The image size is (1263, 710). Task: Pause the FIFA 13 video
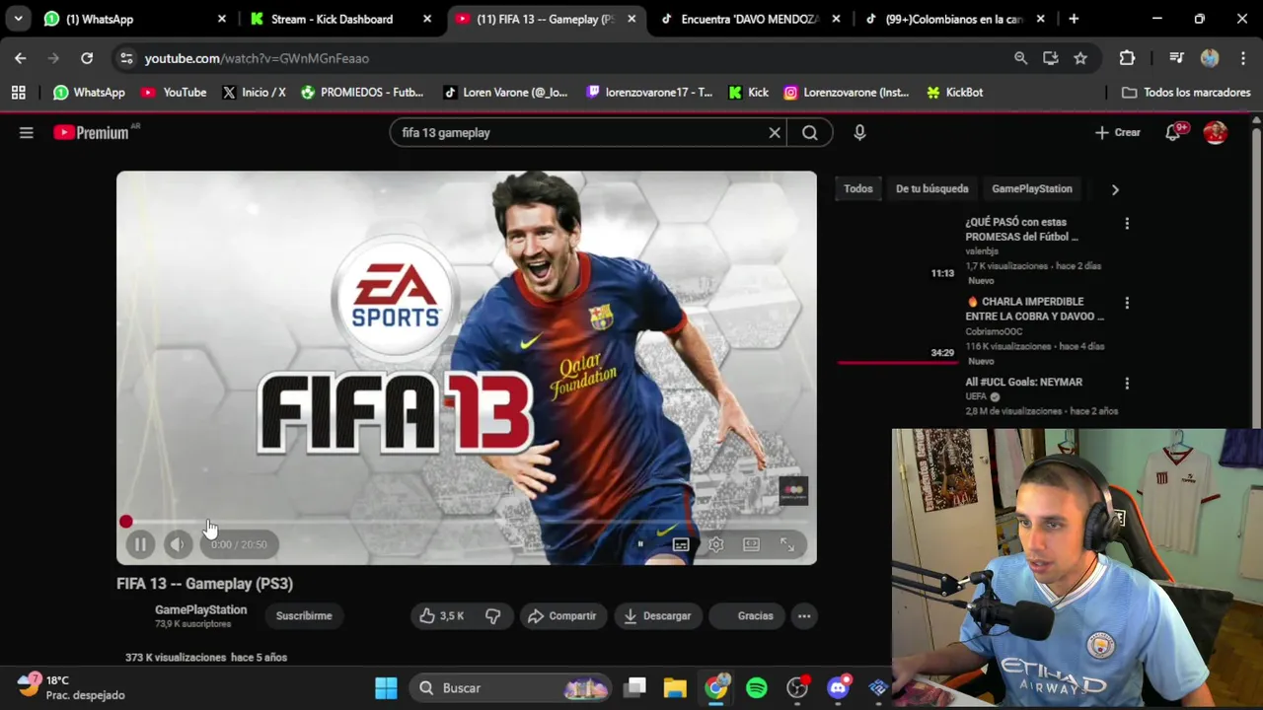140,544
